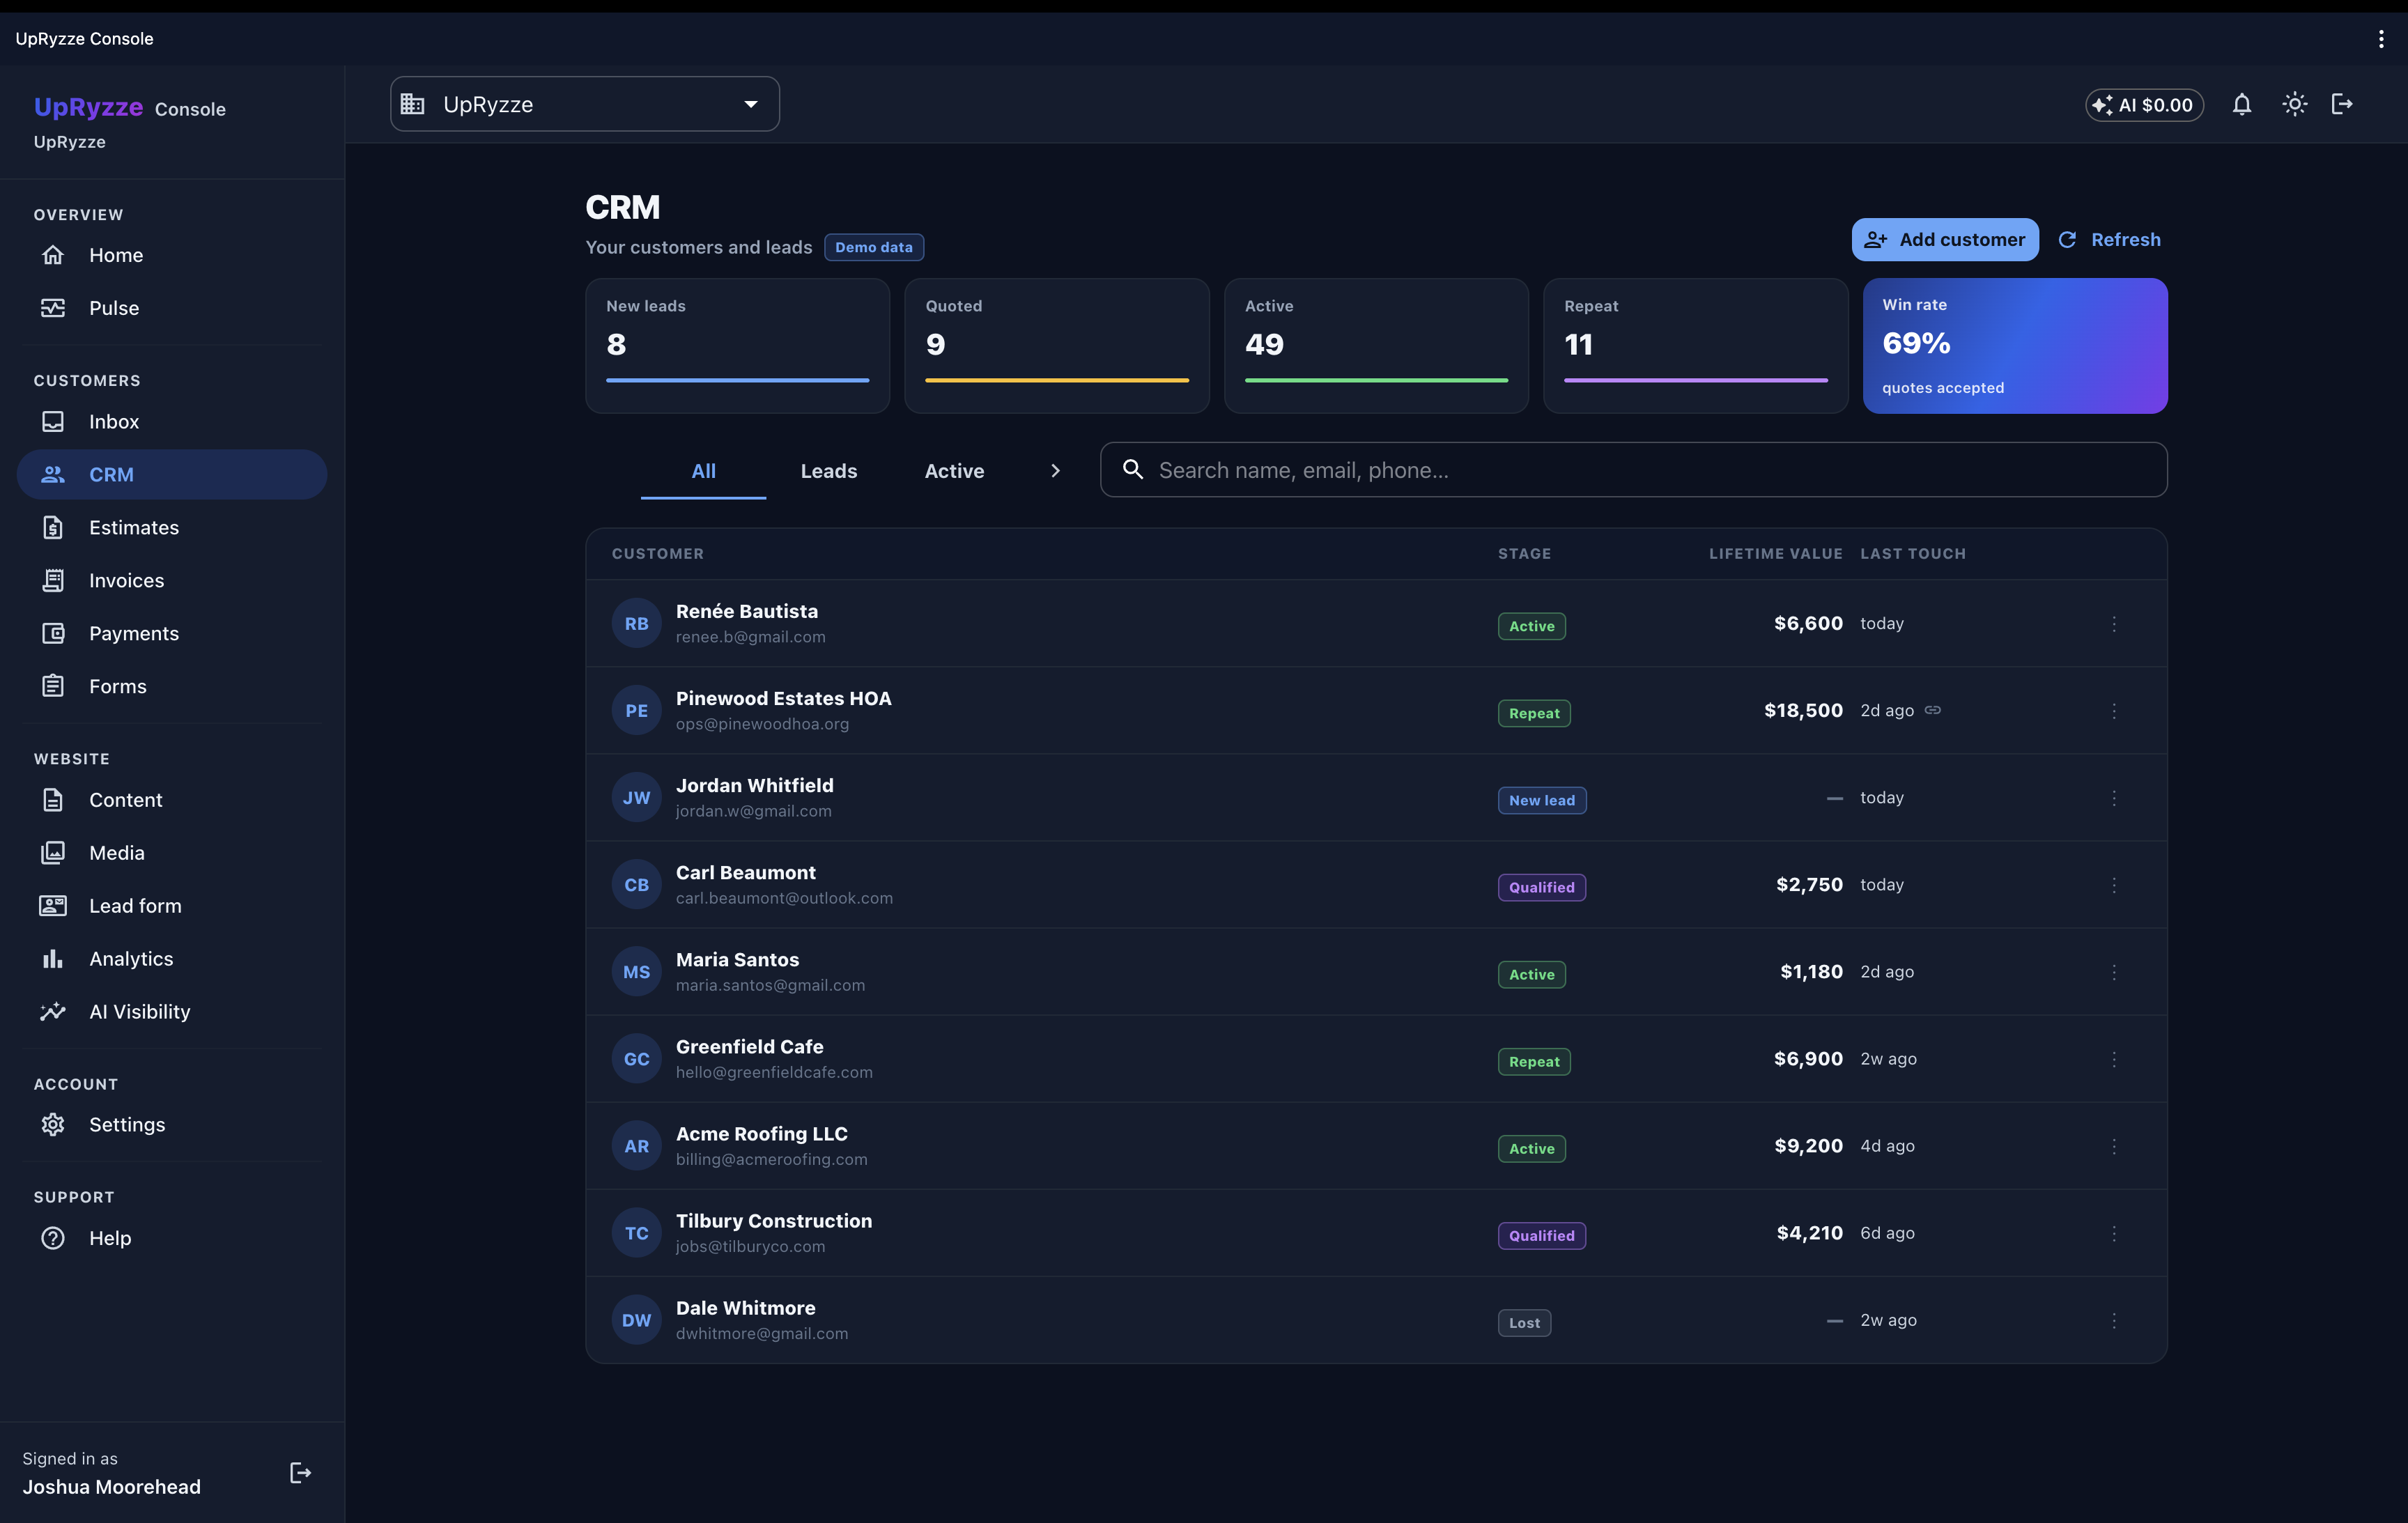This screenshot has height=1523, width=2408.
Task: Select the CRM sidebar item
Action: click(171, 474)
